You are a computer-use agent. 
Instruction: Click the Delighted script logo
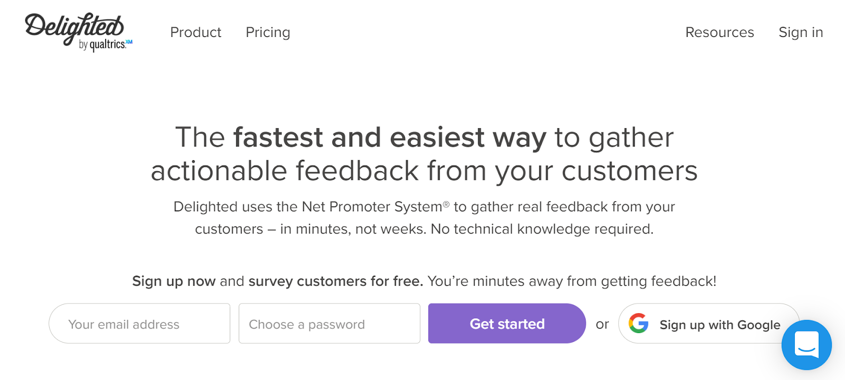point(74,26)
